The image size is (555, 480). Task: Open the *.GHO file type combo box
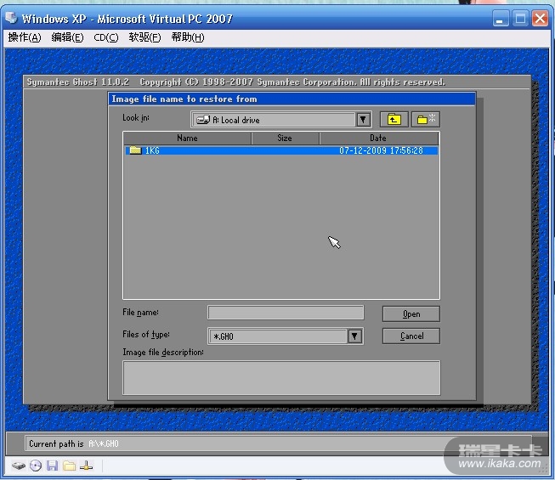(x=286, y=336)
